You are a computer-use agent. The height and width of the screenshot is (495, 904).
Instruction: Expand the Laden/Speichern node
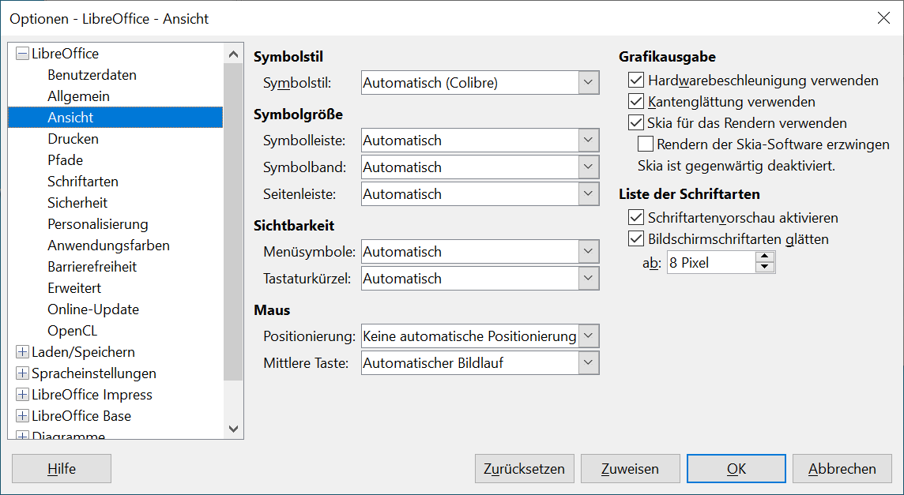[x=22, y=352]
